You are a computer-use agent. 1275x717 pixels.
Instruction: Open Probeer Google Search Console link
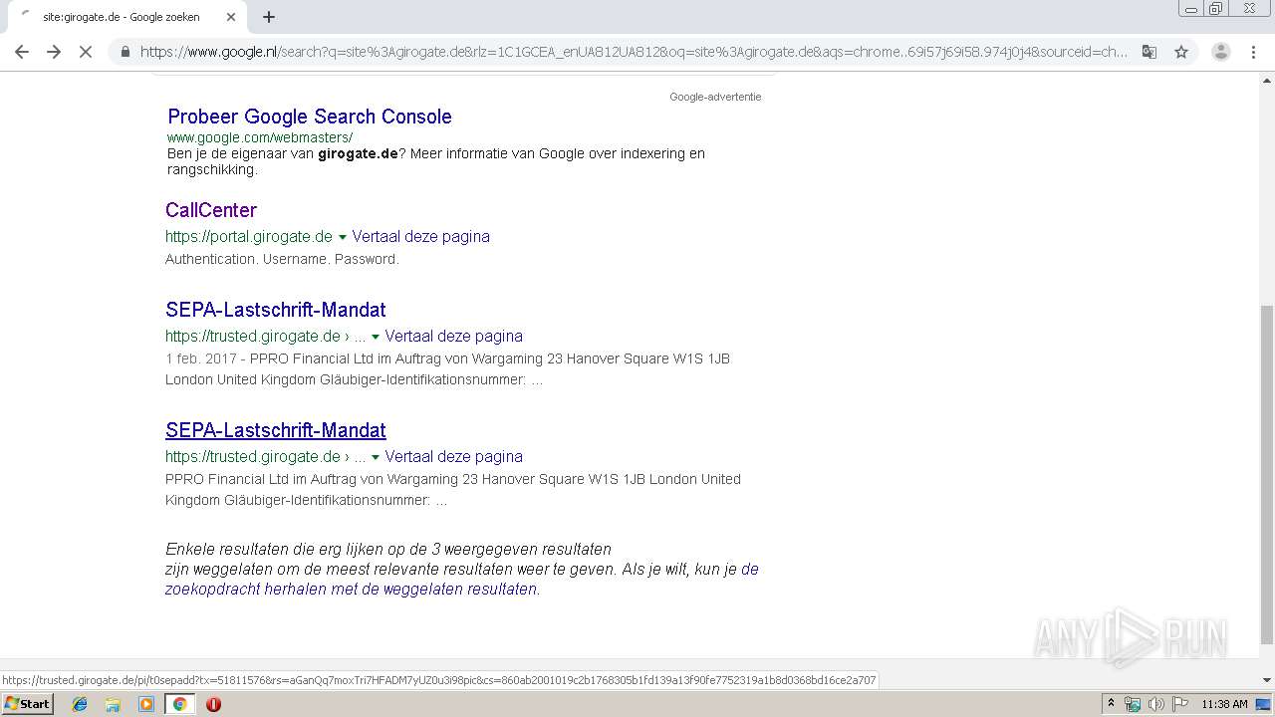[x=310, y=117]
